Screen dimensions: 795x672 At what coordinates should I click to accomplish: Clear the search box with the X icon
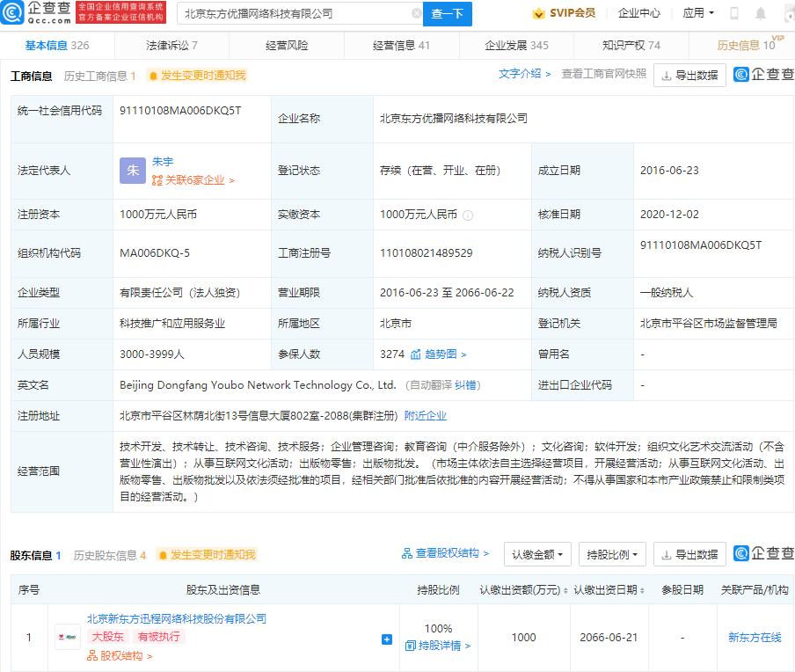pyautogui.click(x=416, y=14)
